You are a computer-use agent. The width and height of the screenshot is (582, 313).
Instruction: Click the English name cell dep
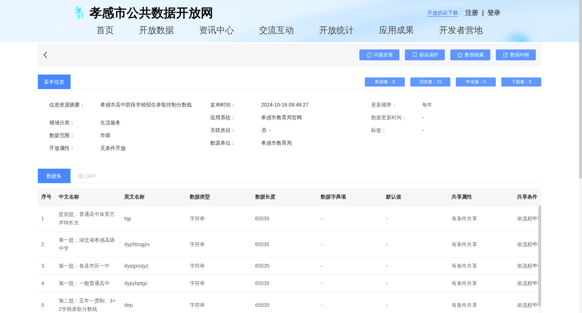point(128,305)
